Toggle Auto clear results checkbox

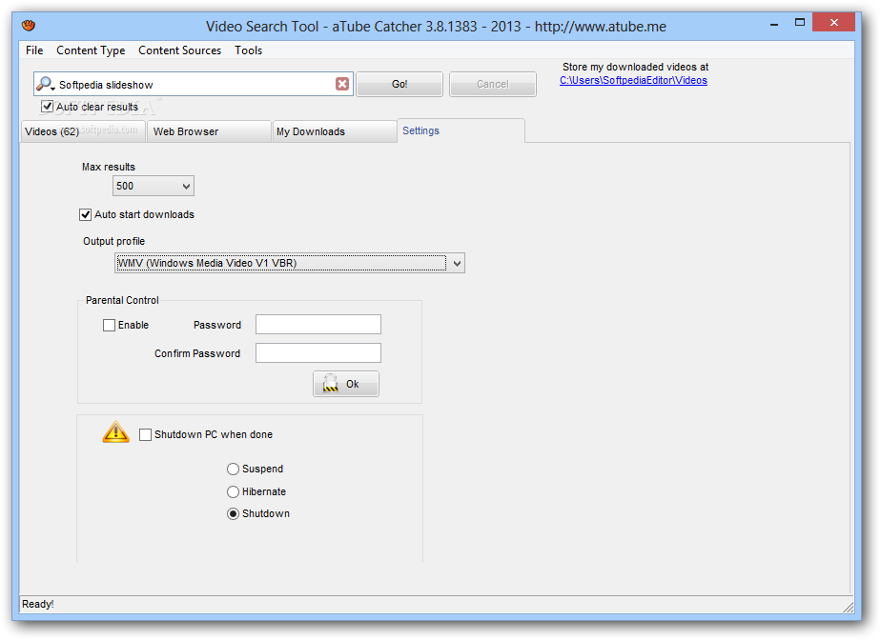coord(48,107)
